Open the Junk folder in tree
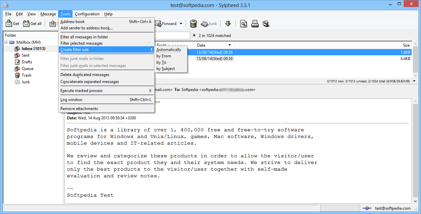The width and height of the screenshot is (421, 214). pyautogui.click(x=26, y=82)
